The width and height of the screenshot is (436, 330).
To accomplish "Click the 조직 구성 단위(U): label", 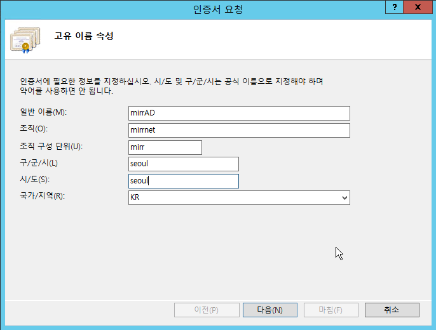I will click(51, 146).
